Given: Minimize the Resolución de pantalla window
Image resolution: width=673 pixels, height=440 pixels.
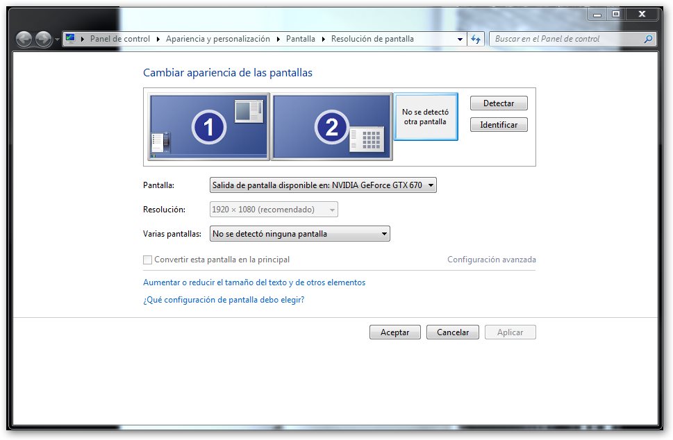Looking at the screenshot, I should pos(597,14).
